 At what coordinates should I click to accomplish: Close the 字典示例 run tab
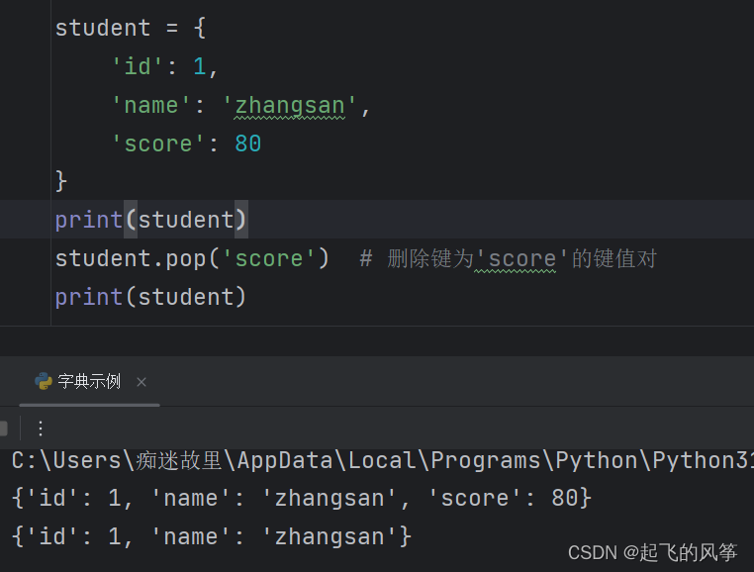tap(141, 382)
